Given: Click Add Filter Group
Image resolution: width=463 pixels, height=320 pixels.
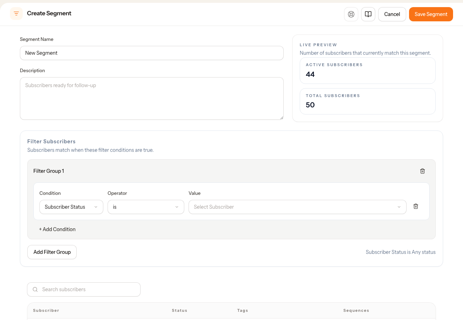Looking at the screenshot, I should (x=52, y=252).
